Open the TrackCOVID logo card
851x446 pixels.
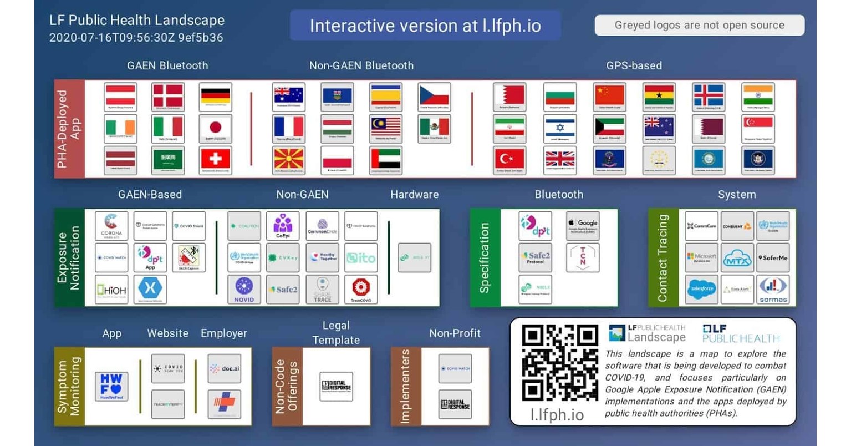(x=361, y=290)
